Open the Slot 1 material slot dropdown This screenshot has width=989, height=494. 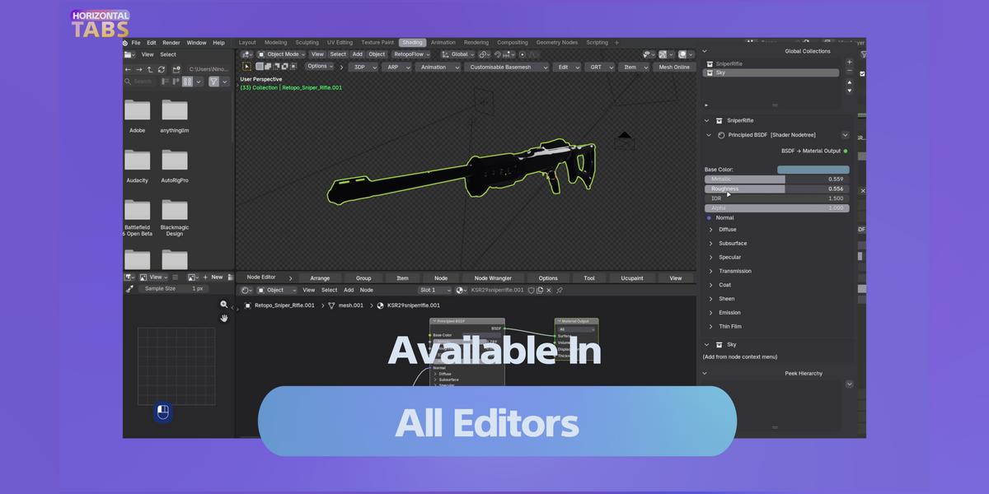click(x=434, y=290)
